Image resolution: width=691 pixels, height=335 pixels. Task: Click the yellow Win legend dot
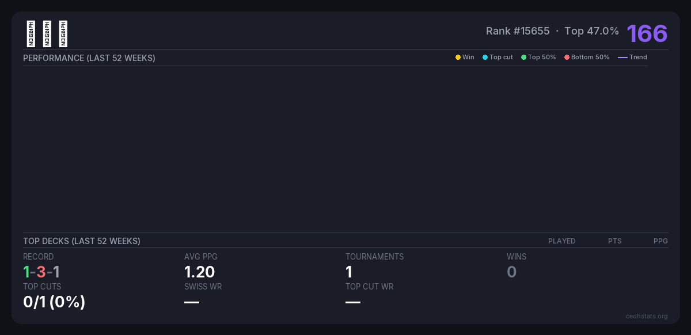pyautogui.click(x=458, y=58)
